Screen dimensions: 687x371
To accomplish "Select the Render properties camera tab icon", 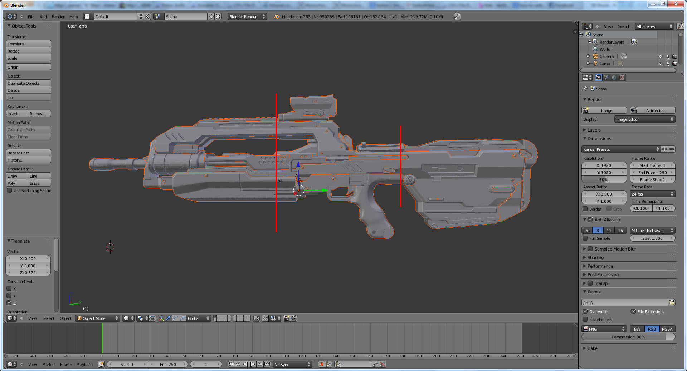I will [599, 78].
